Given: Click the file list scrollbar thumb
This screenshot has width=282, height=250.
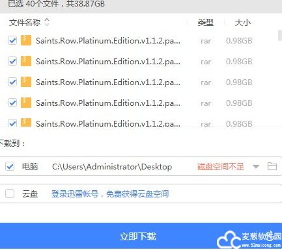Looking at the screenshot, I should click(x=280, y=36).
